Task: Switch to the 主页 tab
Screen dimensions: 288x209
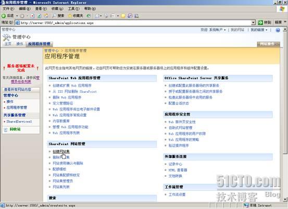Action: (8, 44)
